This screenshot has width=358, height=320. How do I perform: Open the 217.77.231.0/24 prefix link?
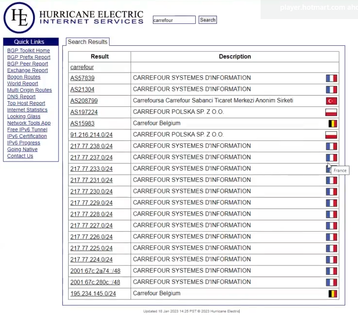click(92, 180)
